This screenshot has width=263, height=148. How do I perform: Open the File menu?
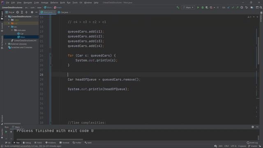click(x=7, y=3)
